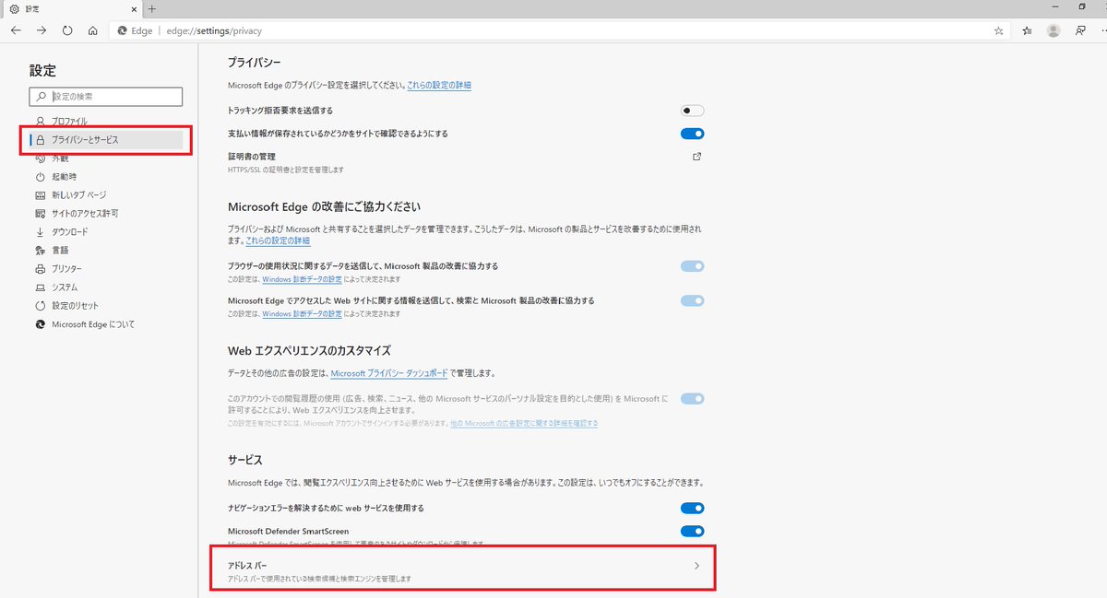The height and width of the screenshot is (598, 1107).
Task: Open other Microsoft ad settings details link
Action: (x=524, y=423)
